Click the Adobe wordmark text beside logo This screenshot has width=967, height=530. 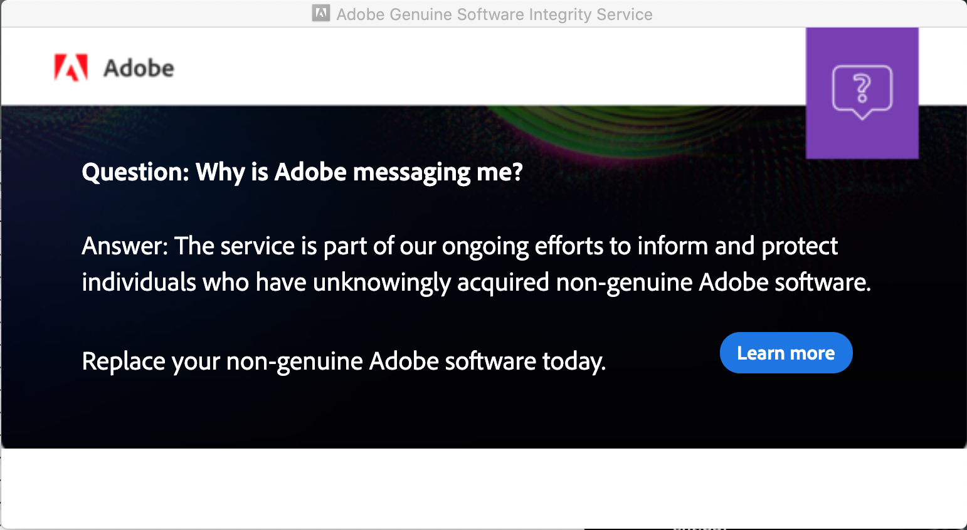(139, 68)
